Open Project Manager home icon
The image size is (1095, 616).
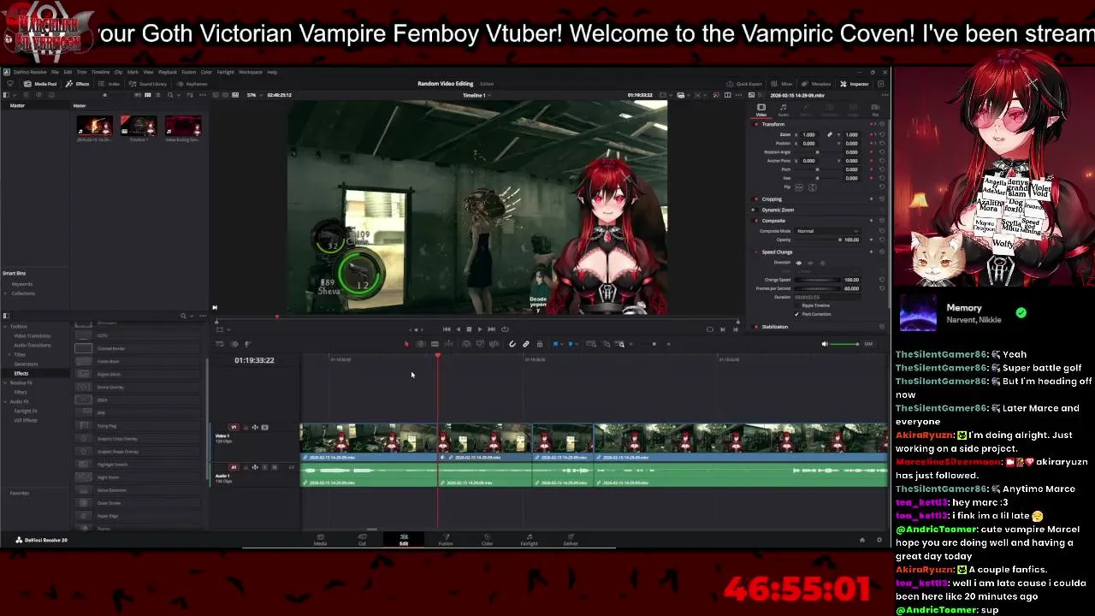coord(862,540)
